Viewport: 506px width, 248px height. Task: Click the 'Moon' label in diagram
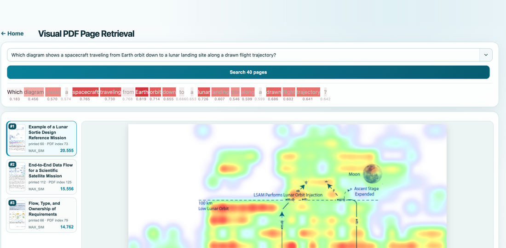(x=354, y=174)
